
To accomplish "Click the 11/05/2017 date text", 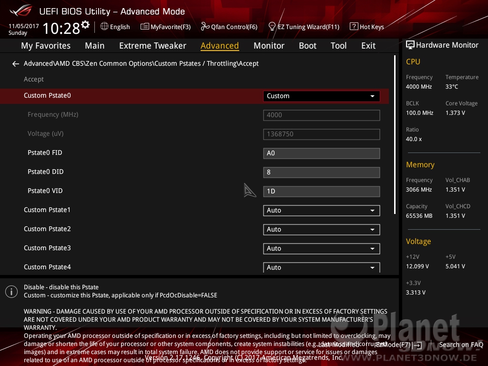I will pyautogui.click(x=24, y=26).
